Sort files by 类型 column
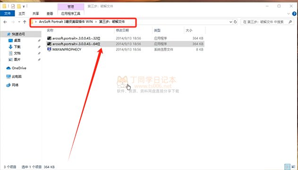 click(x=157, y=30)
